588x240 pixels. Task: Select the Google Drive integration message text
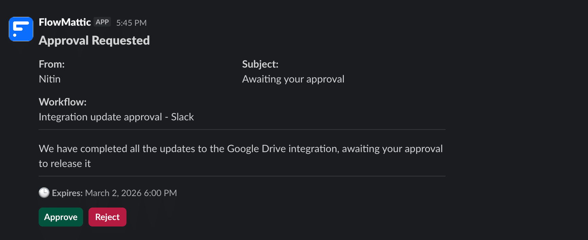pos(241,155)
